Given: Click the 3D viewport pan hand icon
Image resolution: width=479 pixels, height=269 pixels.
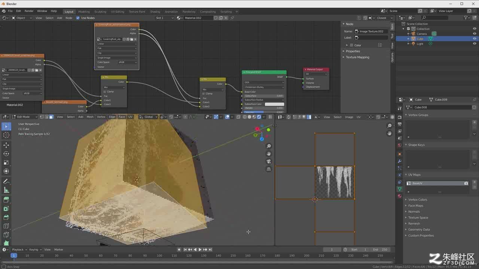Looking at the screenshot, I should coord(269,154).
